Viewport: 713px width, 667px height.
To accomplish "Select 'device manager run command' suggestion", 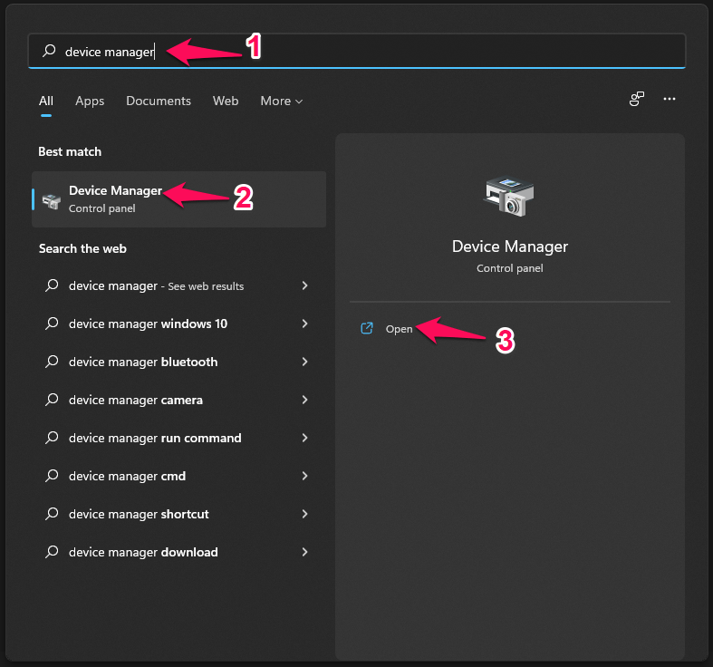I will (155, 439).
